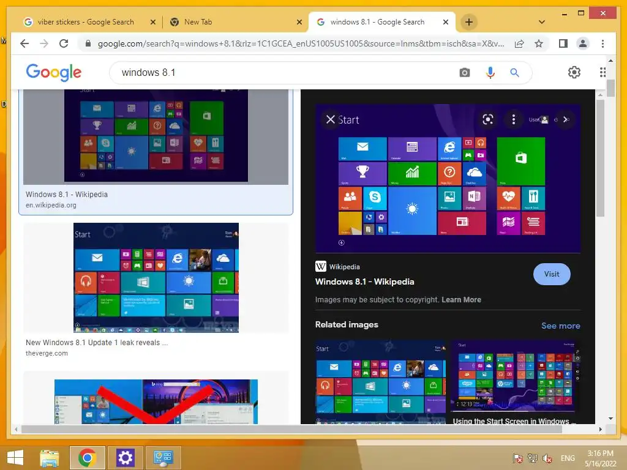Open Control Panel taskbar icon
The width and height of the screenshot is (627, 470).
click(163, 458)
